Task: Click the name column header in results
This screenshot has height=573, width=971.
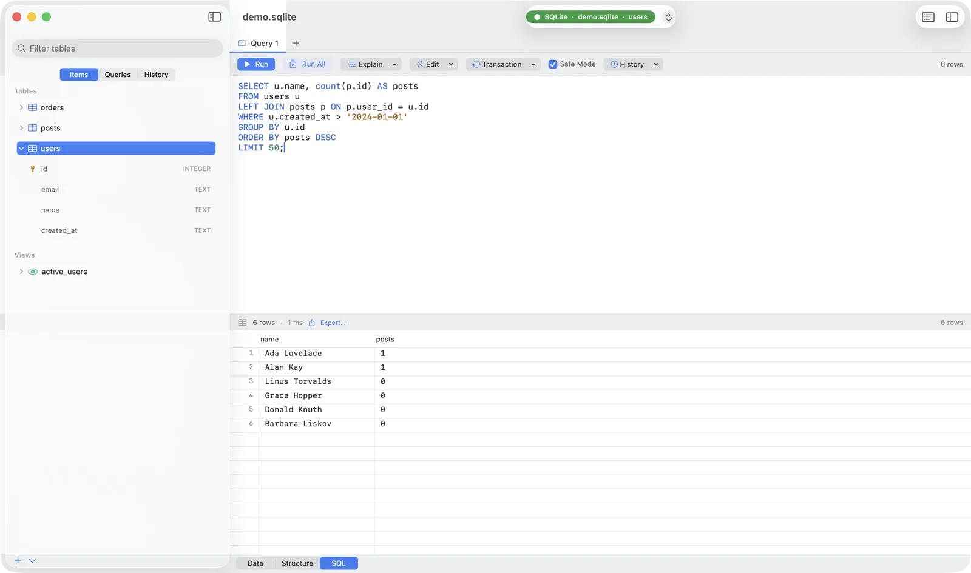Action: pyautogui.click(x=316, y=340)
